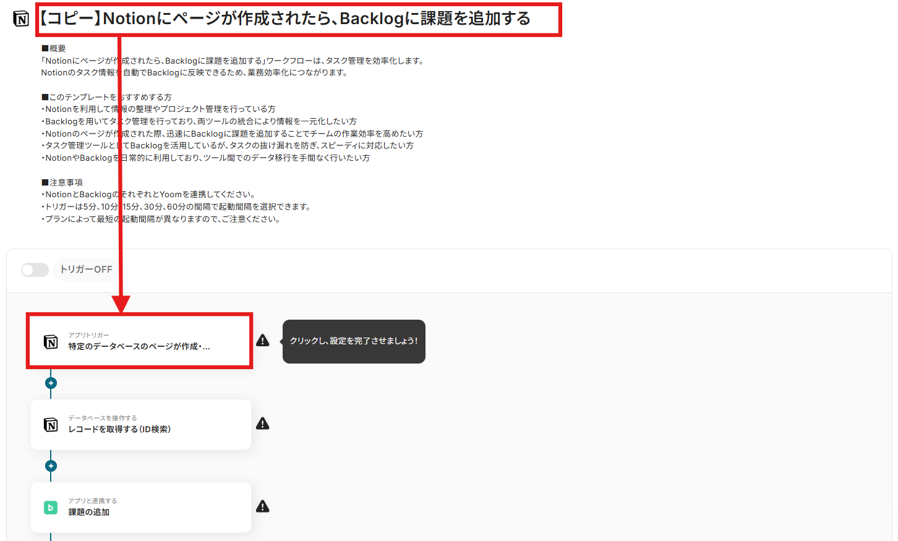Click the warning icon beside レコードを取得する(ID検索)
Viewport: 898px width, 541px height.
(263, 424)
